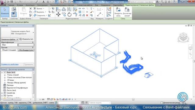The width and height of the screenshot is (195, 110).
Task: Click the Create Similar icon in Создание
Action: coord(109,14)
